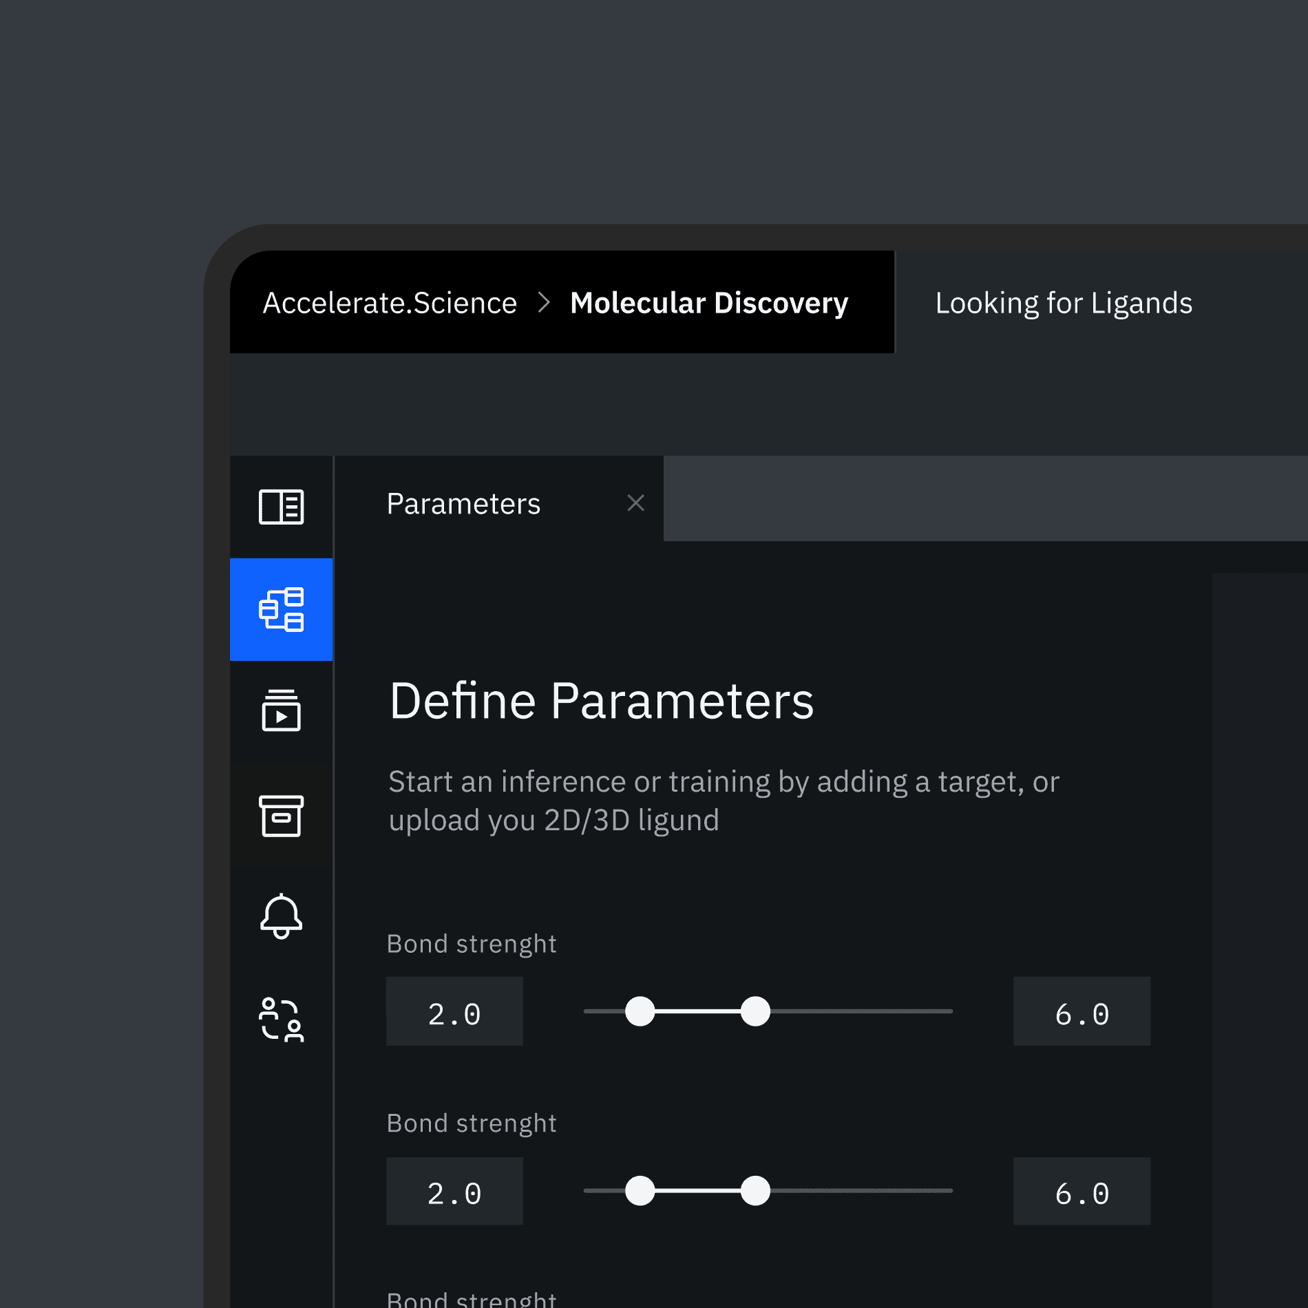Select the highlighted workflow nodes sidebar icon
Screen dimensions: 1308x1308
(281, 609)
